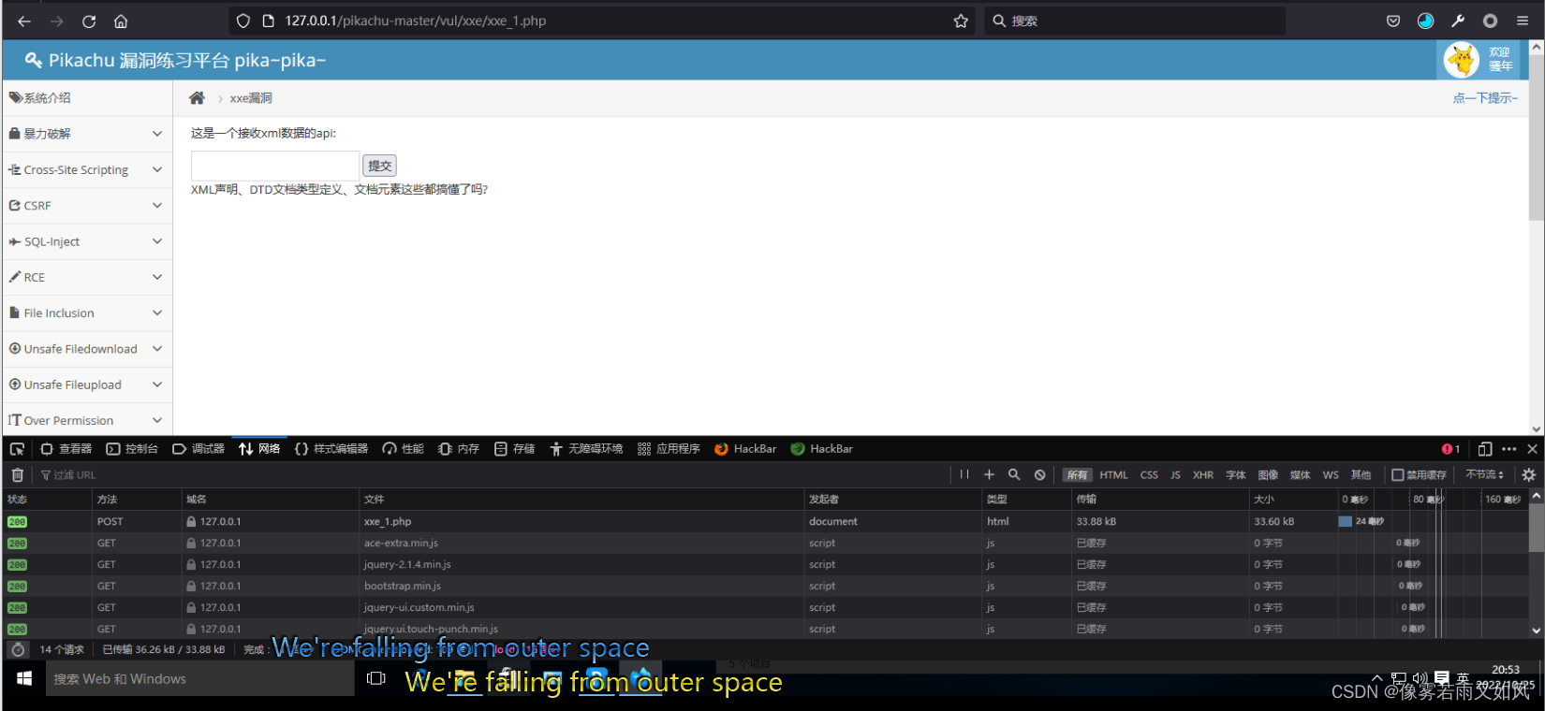Screen dimensions: 1545x711
Task: Toggle responsive design mode icon
Action: 1485,449
